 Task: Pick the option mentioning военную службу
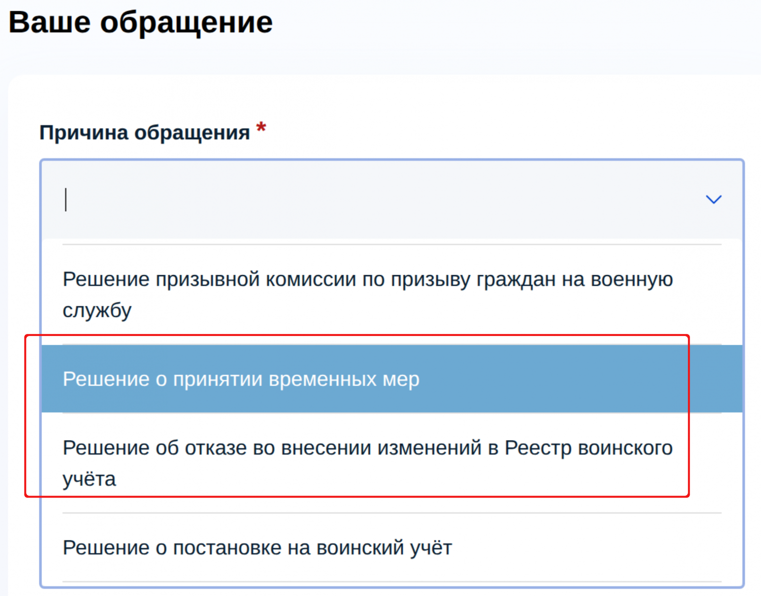point(367,294)
